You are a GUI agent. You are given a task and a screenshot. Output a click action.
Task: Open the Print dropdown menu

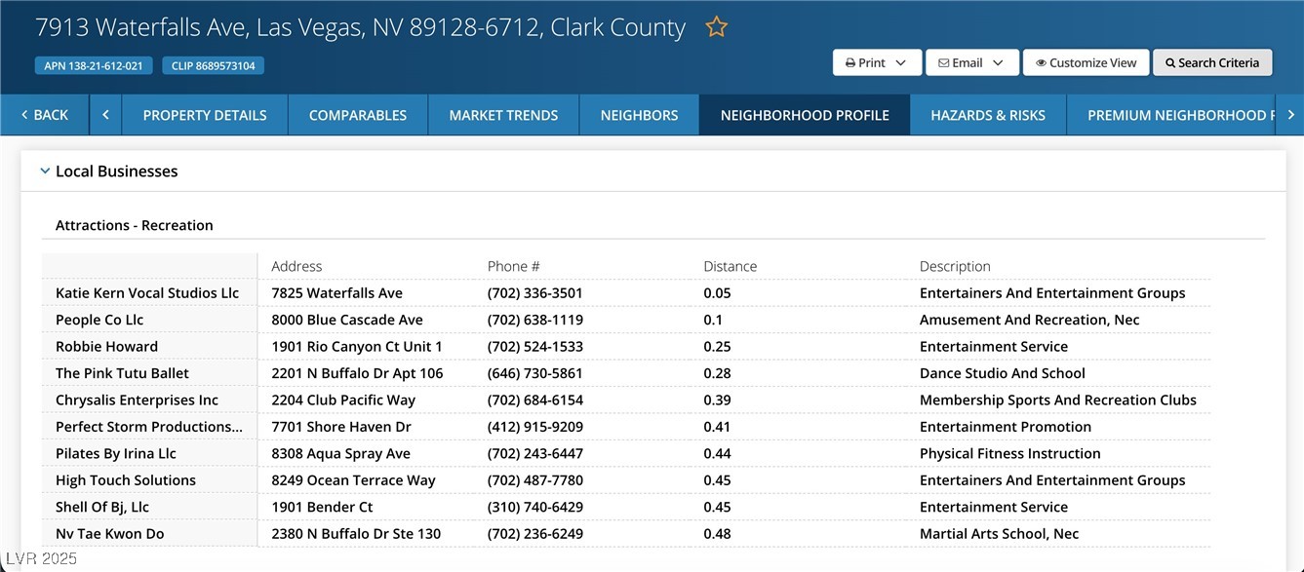[x=876, y=62]
